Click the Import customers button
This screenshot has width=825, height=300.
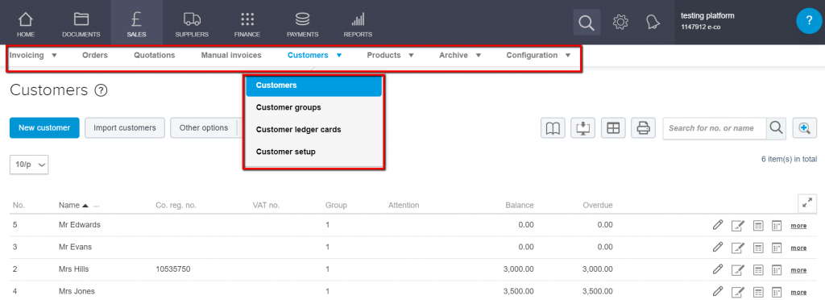(x=125, y=128)
